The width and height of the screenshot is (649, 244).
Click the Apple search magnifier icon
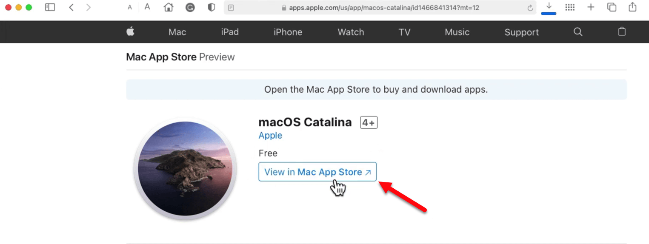(x=578, y=32)
